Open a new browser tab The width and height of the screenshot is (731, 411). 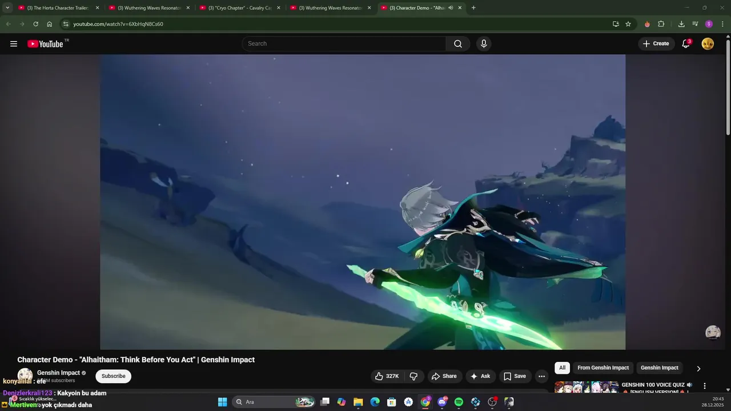(473, 8)
